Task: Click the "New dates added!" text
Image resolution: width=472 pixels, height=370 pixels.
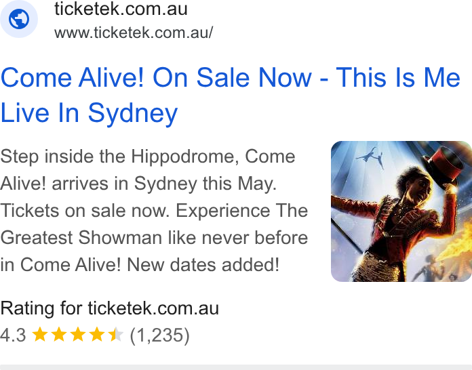Action: tap(203, 265)
